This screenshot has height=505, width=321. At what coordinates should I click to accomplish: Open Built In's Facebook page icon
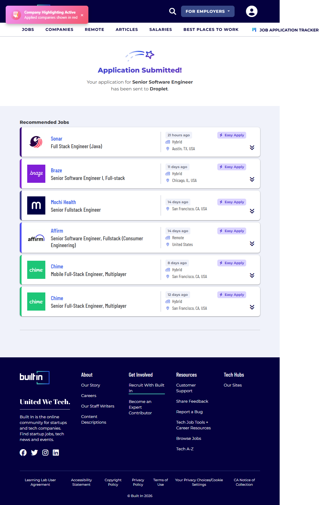[x=23, y=453]
